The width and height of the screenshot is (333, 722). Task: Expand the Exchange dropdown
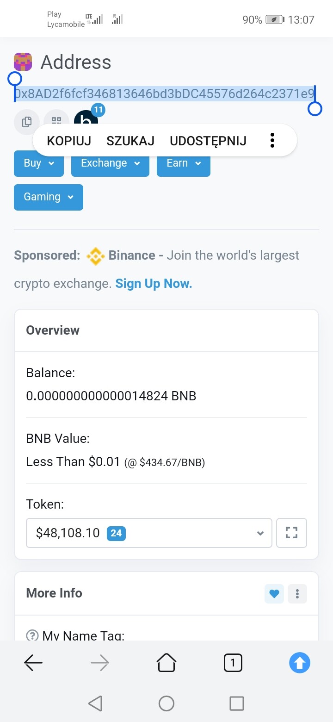pyautogui.click(x=110, y=163)
